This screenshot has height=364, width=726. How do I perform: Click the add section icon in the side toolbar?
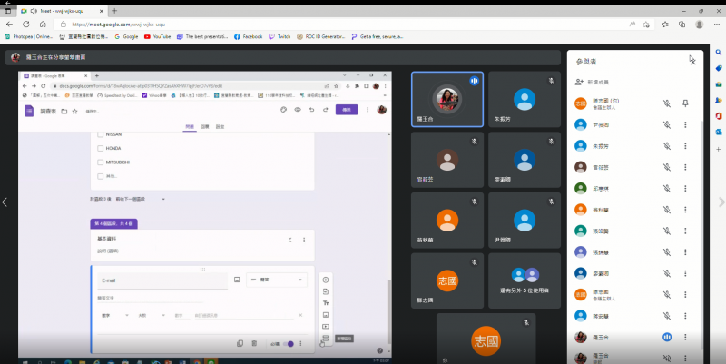coord(326,339)
